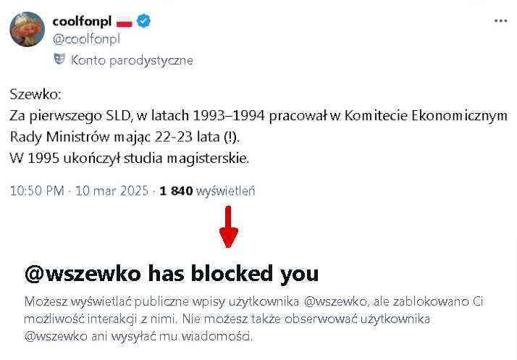Open the coolfonpl profile avatar
Screen dimensions: 517x360
pos(27,30)
